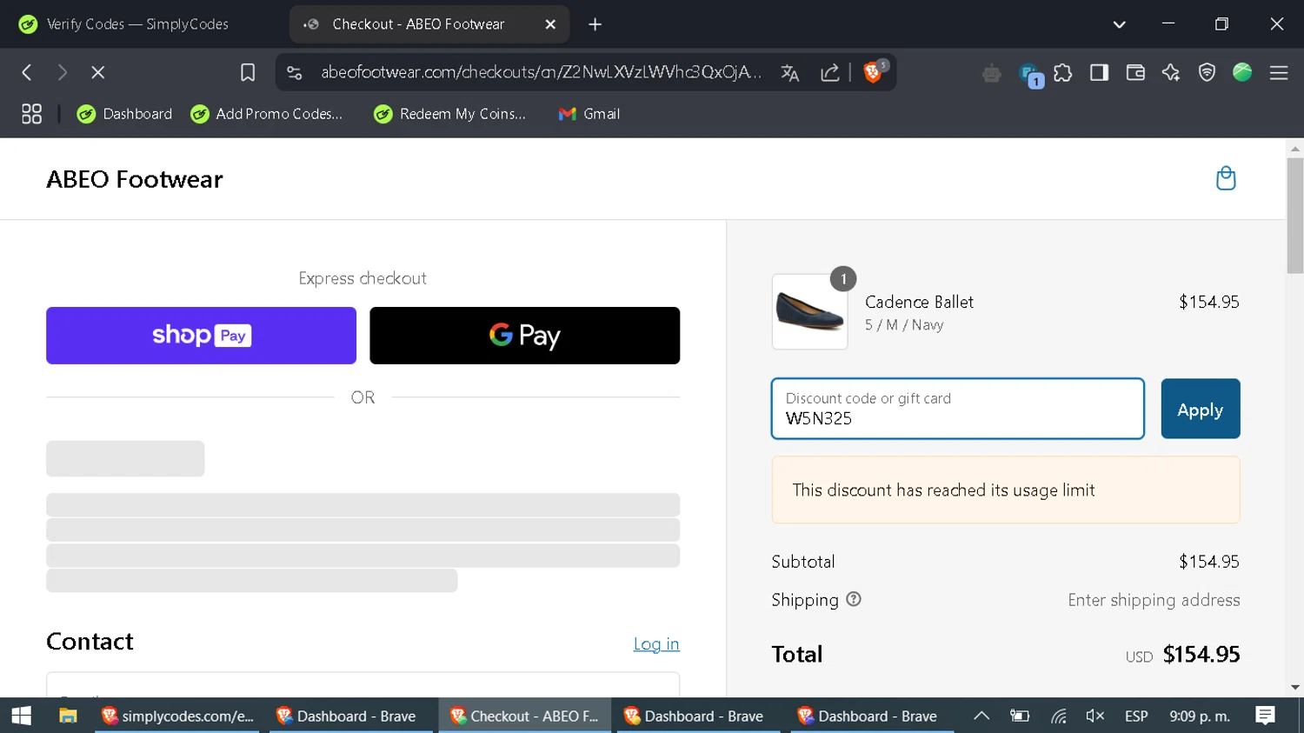Open File Explorer from taskbar

point(68,716)
